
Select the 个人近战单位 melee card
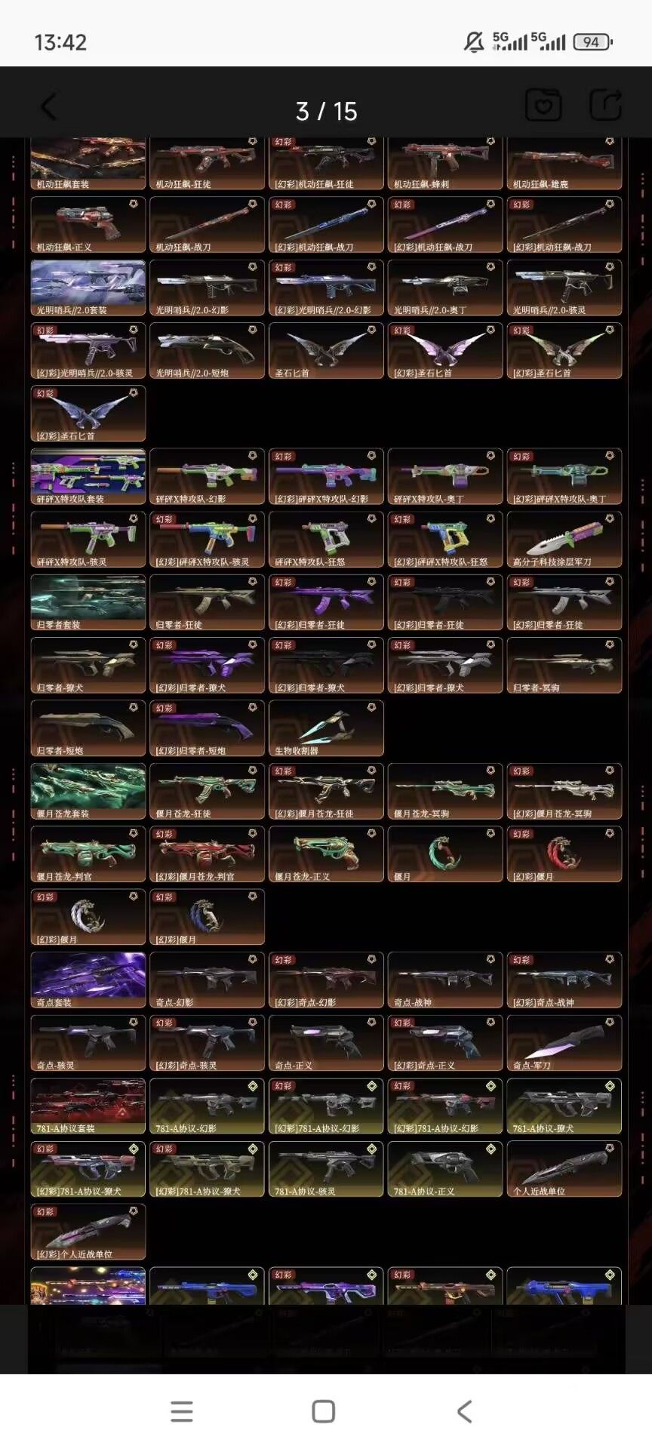tap(564, 1169)
